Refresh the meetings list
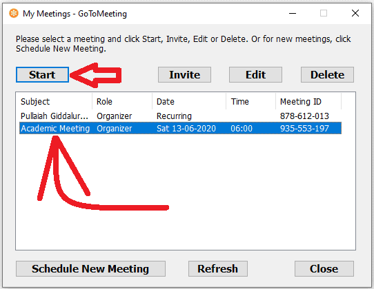Viewport: 374px width, 289px height. (x=218, y=269)
